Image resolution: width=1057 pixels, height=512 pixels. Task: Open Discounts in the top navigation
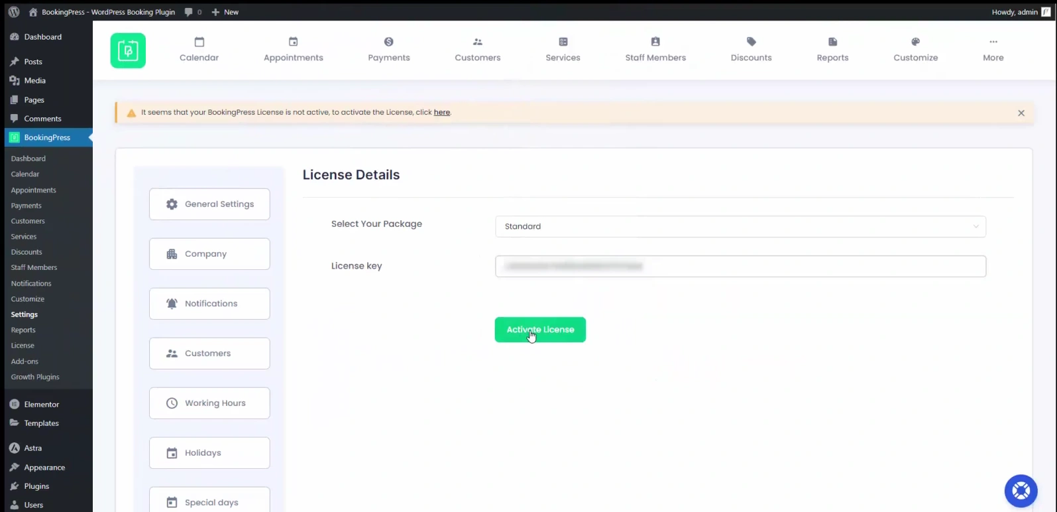(751, 50)
